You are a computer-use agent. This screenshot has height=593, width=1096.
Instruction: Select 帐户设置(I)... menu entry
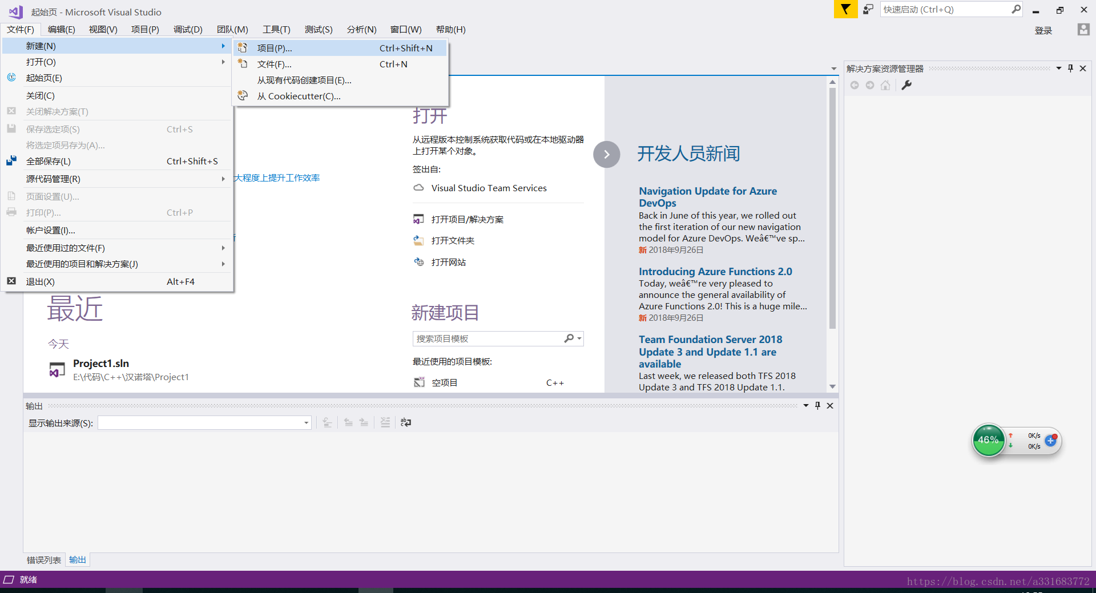coord(118,230)
